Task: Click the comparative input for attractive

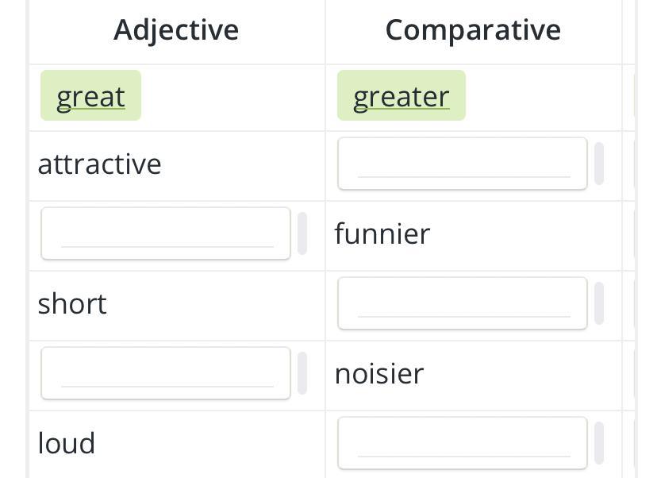Action: click(x=463, y=164)
